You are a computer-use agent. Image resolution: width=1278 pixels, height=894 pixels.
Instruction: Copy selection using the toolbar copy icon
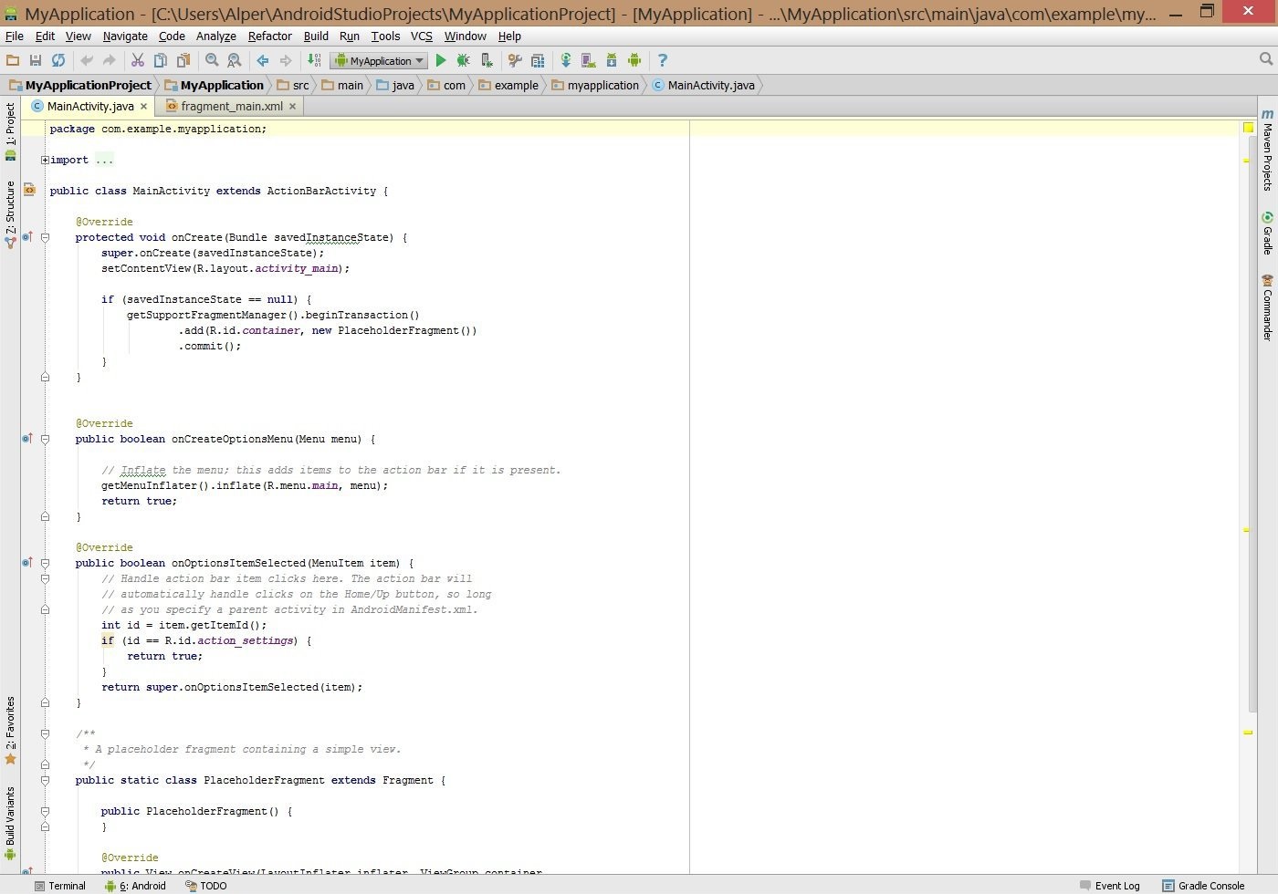[x=161, y=60]
